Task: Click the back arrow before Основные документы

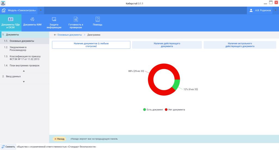Action: coord(55,35)
